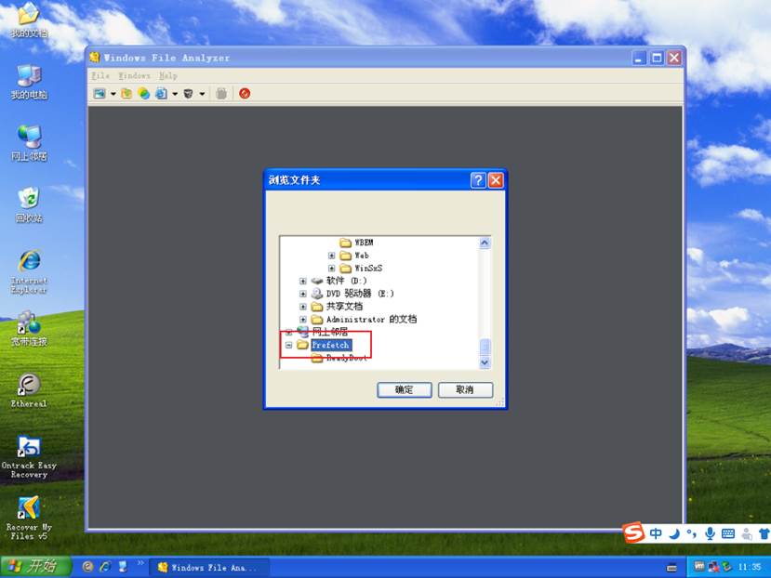This screenshot has height=578, width=771.
Task: Click folder tree scrollbar up arrow
Action: tap(485, 243)
